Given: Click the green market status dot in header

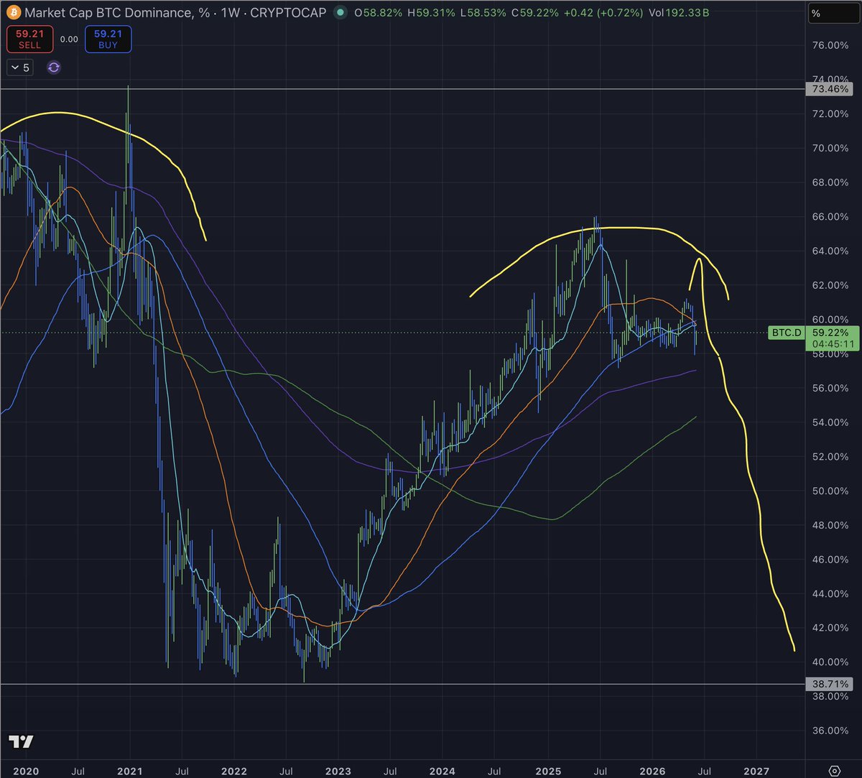Looking at the screenshot, I should (x=339, y=12).
